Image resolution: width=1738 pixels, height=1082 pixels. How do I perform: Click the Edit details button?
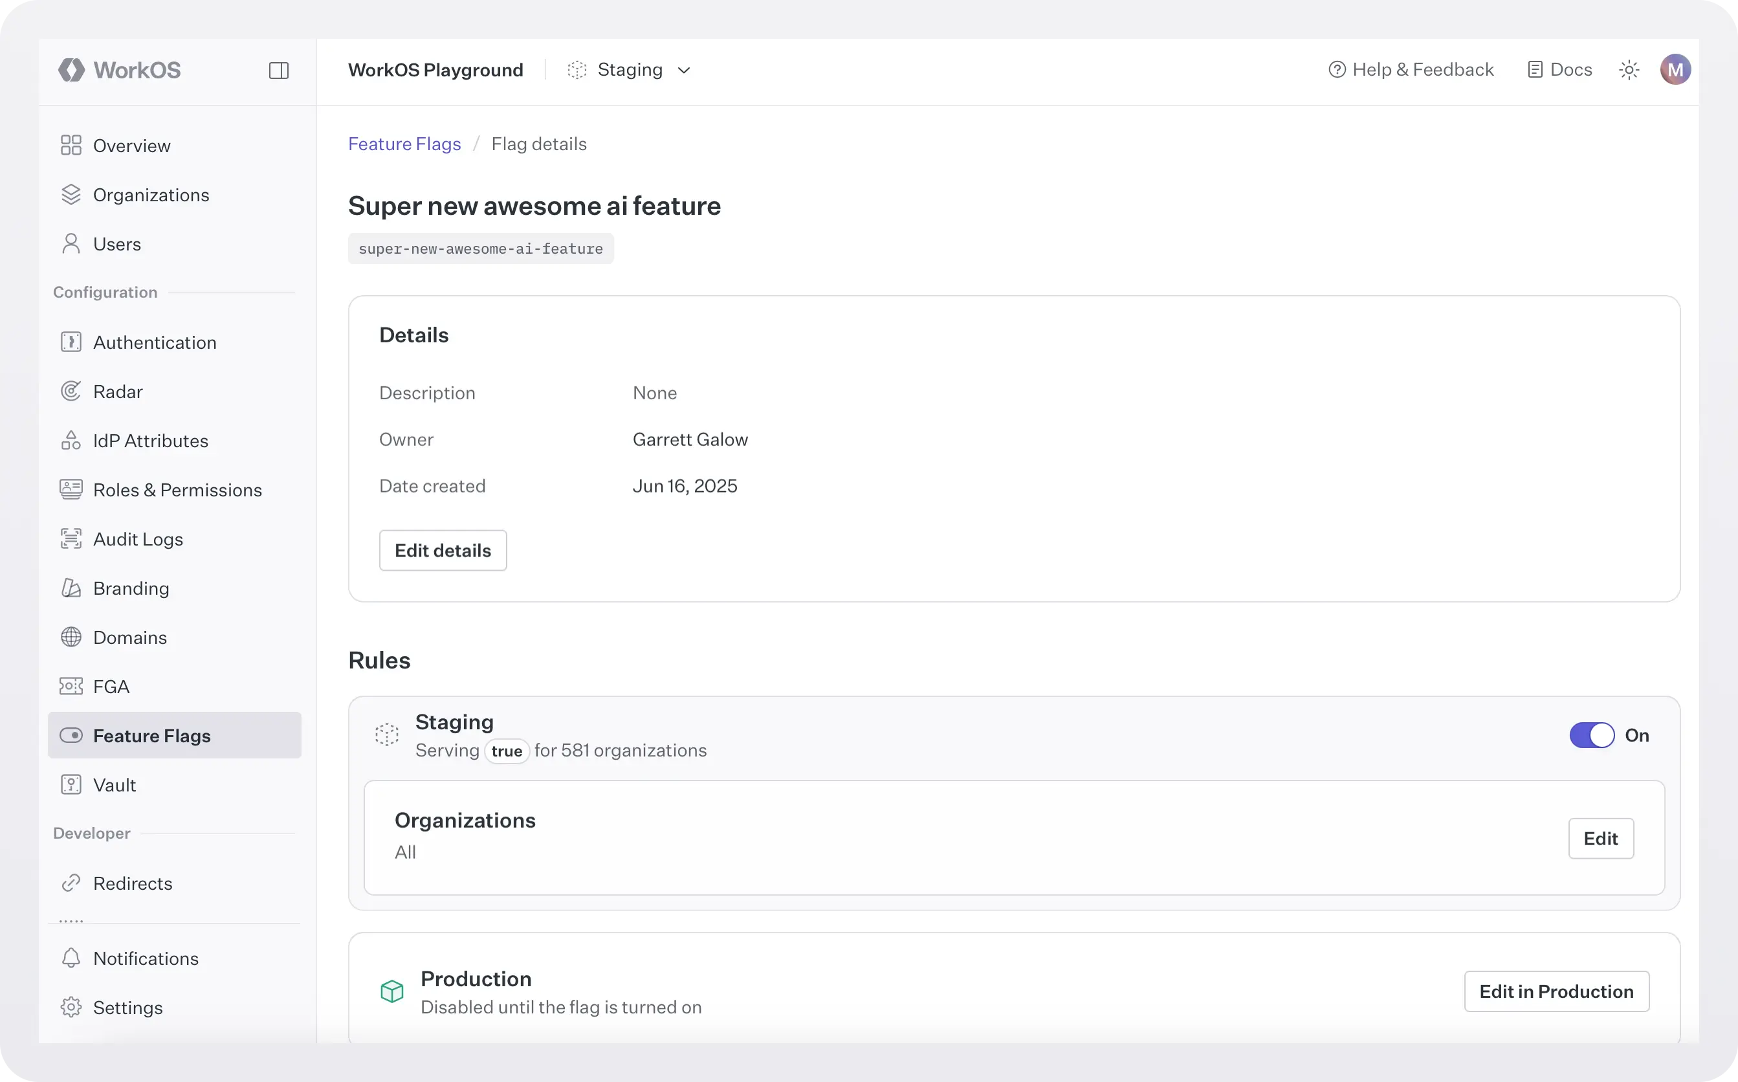(443, 550)
